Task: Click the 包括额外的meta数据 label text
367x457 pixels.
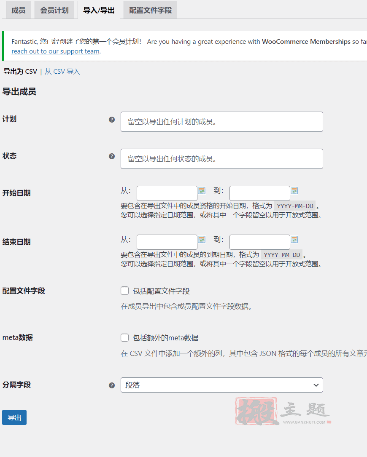Action: (x=165, y=338)
